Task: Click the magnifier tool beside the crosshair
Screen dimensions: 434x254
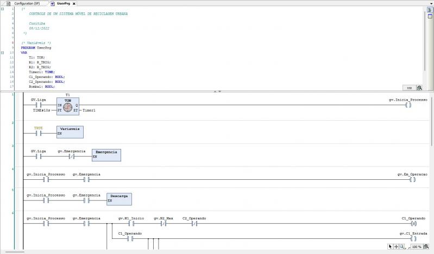Action: [x=402, y=246]
